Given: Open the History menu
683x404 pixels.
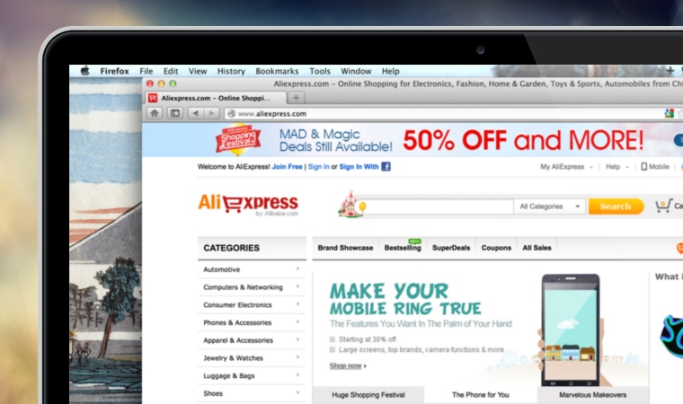Looking at the screenshot, I should 231,71.
